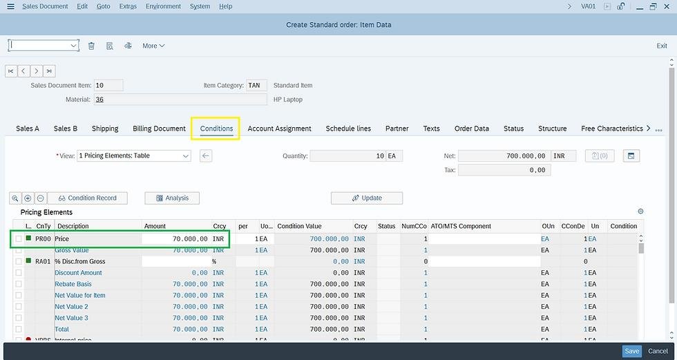Click the plus insert row icon
This screenshot has width=677, height=360.
28,198
